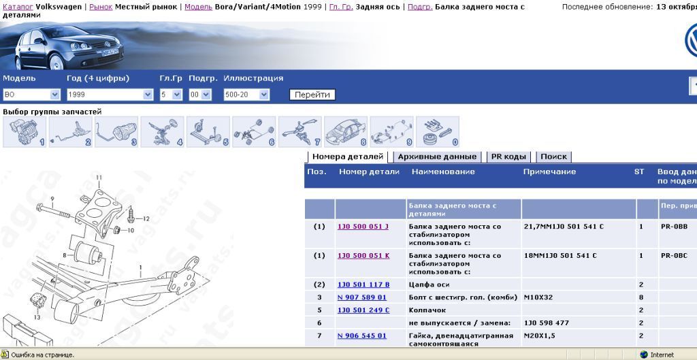Image resolution: width=697 pixels, height=360 pixels.
Task: Switch to the Поиск tab
Action: coord(553,157)
